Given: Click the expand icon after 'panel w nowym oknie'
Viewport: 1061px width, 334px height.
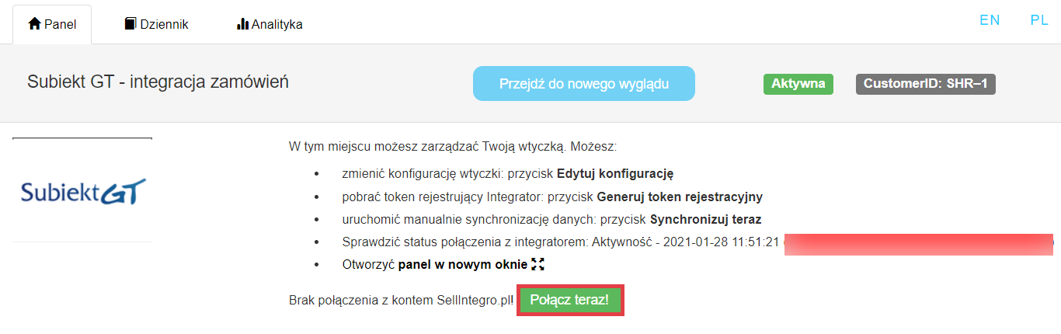Looking at the screenshot, I should pos(537,265).
